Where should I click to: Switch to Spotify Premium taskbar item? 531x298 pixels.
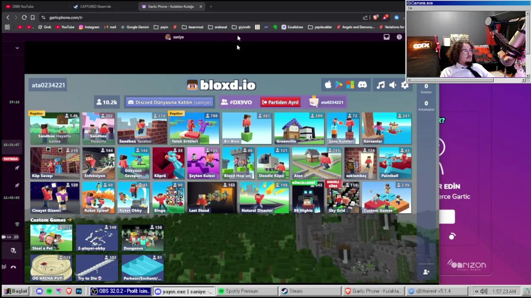247,291
